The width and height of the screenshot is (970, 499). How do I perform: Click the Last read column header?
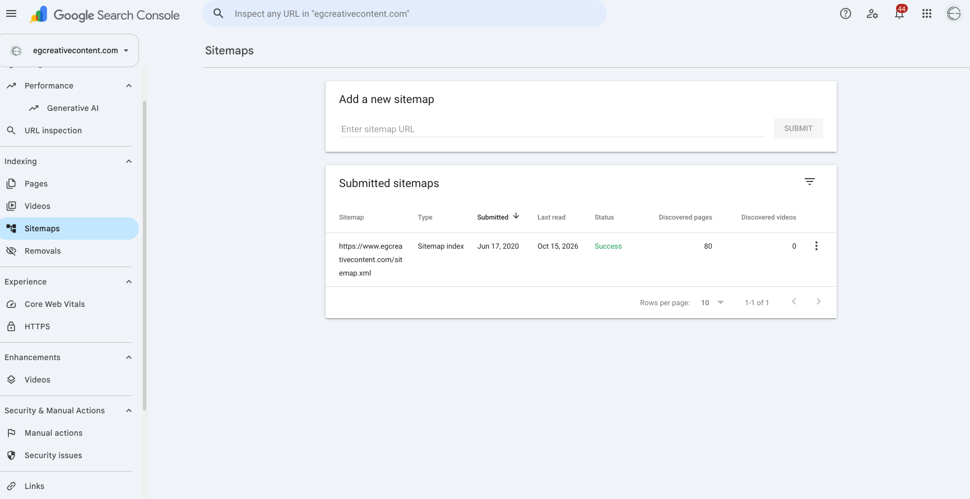[x=551, y=217]
